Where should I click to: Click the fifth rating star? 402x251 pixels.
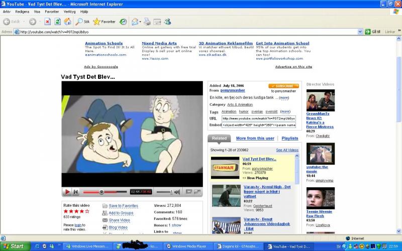(87, 211)
